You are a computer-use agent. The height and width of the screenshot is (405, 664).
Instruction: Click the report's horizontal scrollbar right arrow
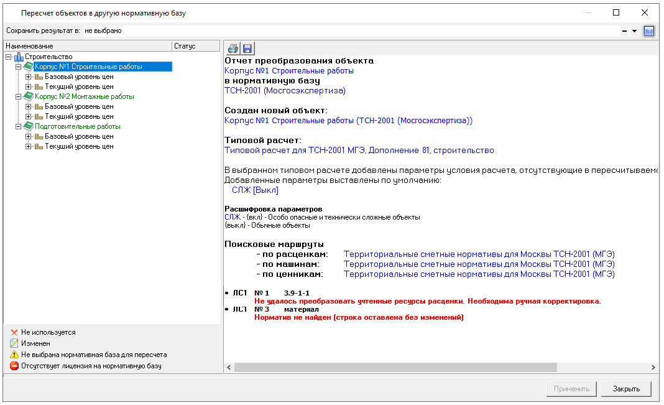pos(653,368)
